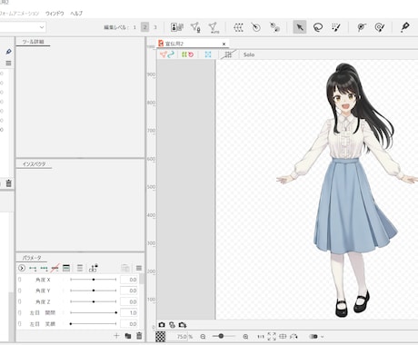Viewport: 418px width, 345px height.
Task: Set edit level to 3
Action: (x=155, y=27)
